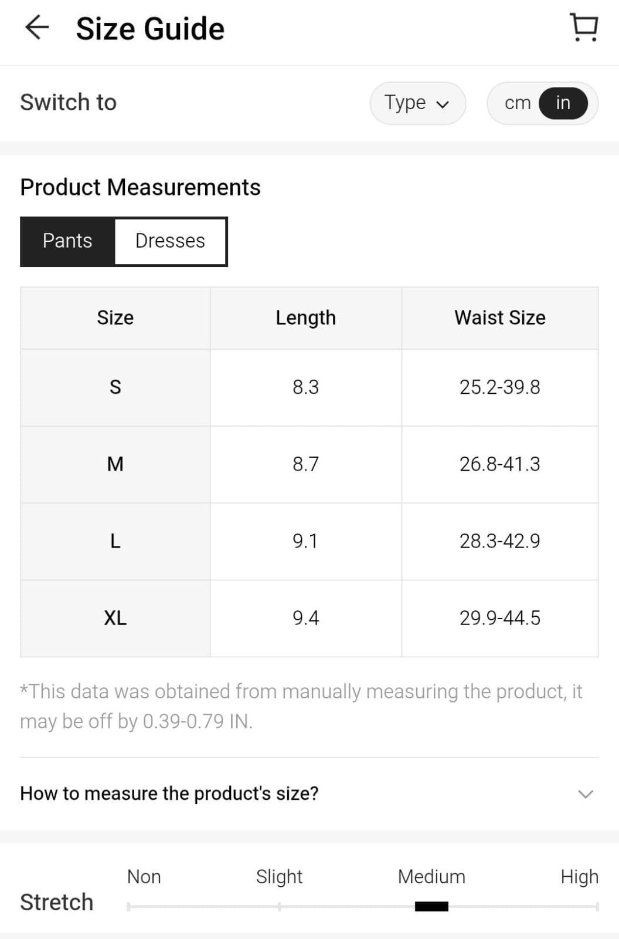Click the measure size chevron arrow
The width and height of the screenshot is (619, 939).
click(585, 794)
